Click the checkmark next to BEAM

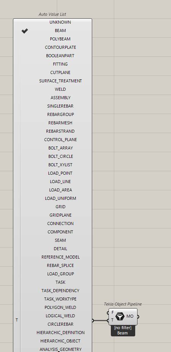tap(25, 31)
